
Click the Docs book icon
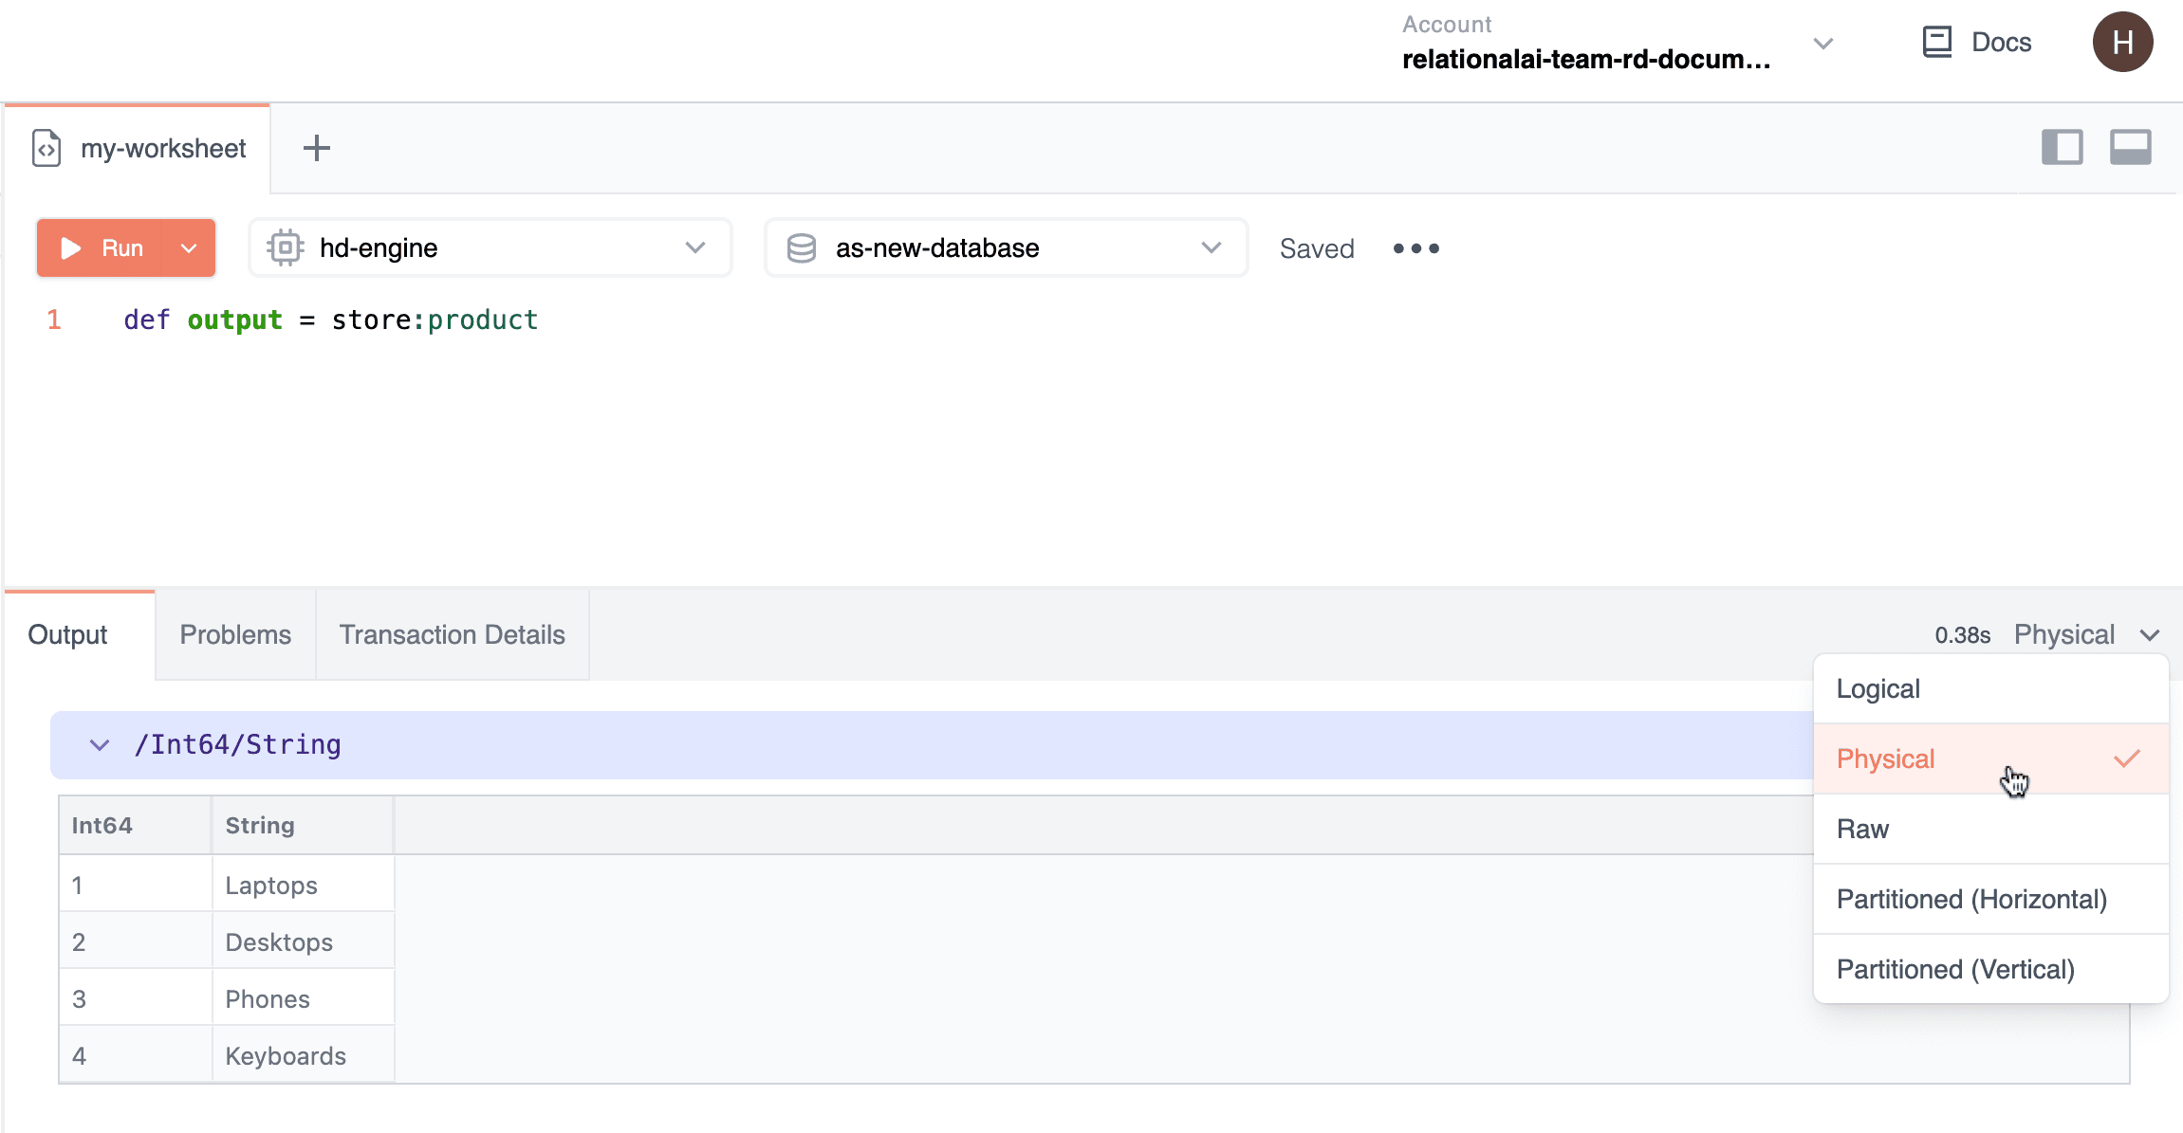tap(1936, 43)
